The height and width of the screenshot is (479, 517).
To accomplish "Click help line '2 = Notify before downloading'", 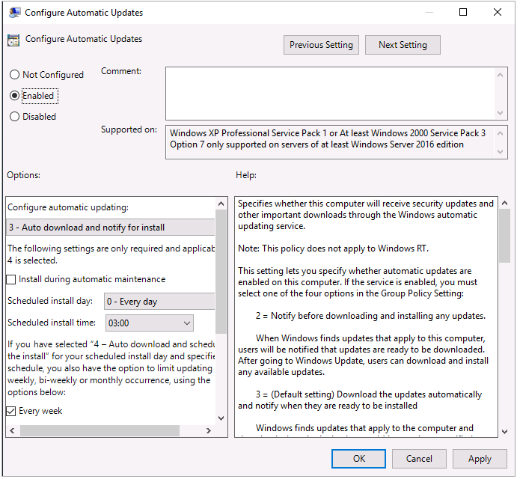I will coord(370,316).
